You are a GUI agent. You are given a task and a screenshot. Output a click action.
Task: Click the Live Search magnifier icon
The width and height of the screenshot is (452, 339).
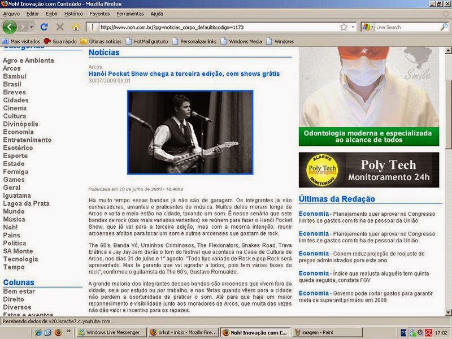444,27
